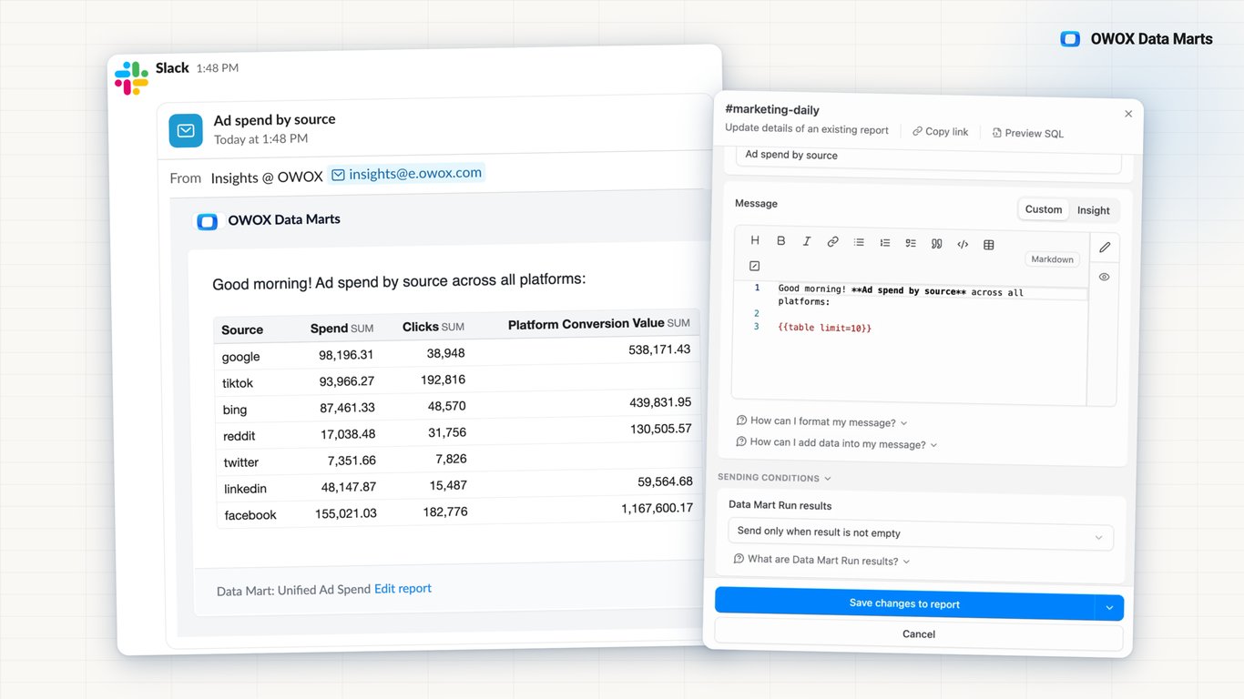Save changes to report
The width and height of the screenshot is (1244, 699).
tap(904, 603)
